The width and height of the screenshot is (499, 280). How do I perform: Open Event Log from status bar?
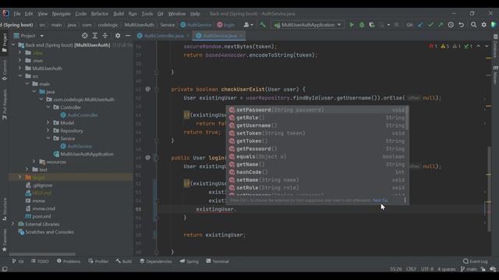(476, 261)
